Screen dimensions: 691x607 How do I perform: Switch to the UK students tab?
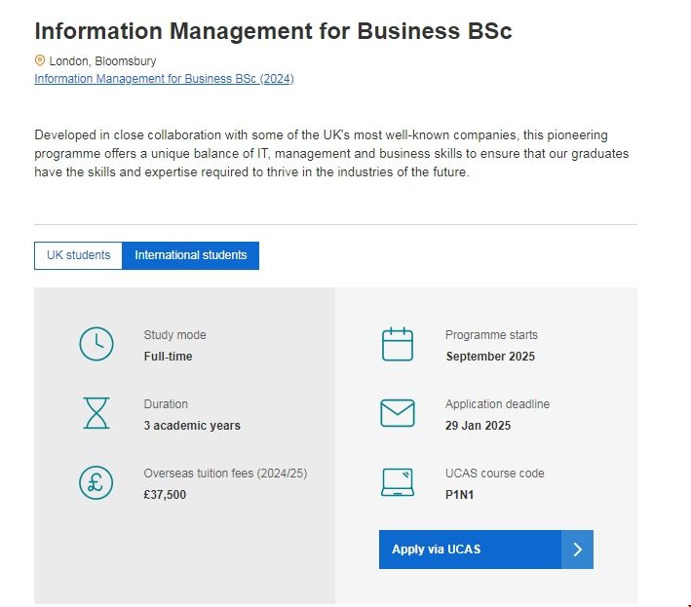pyautogui.click(x=79, y=255)
